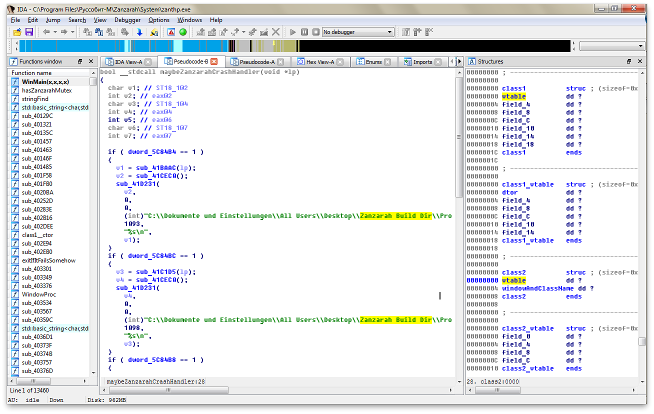Open the Edit menu

click(x=33, y=20)
